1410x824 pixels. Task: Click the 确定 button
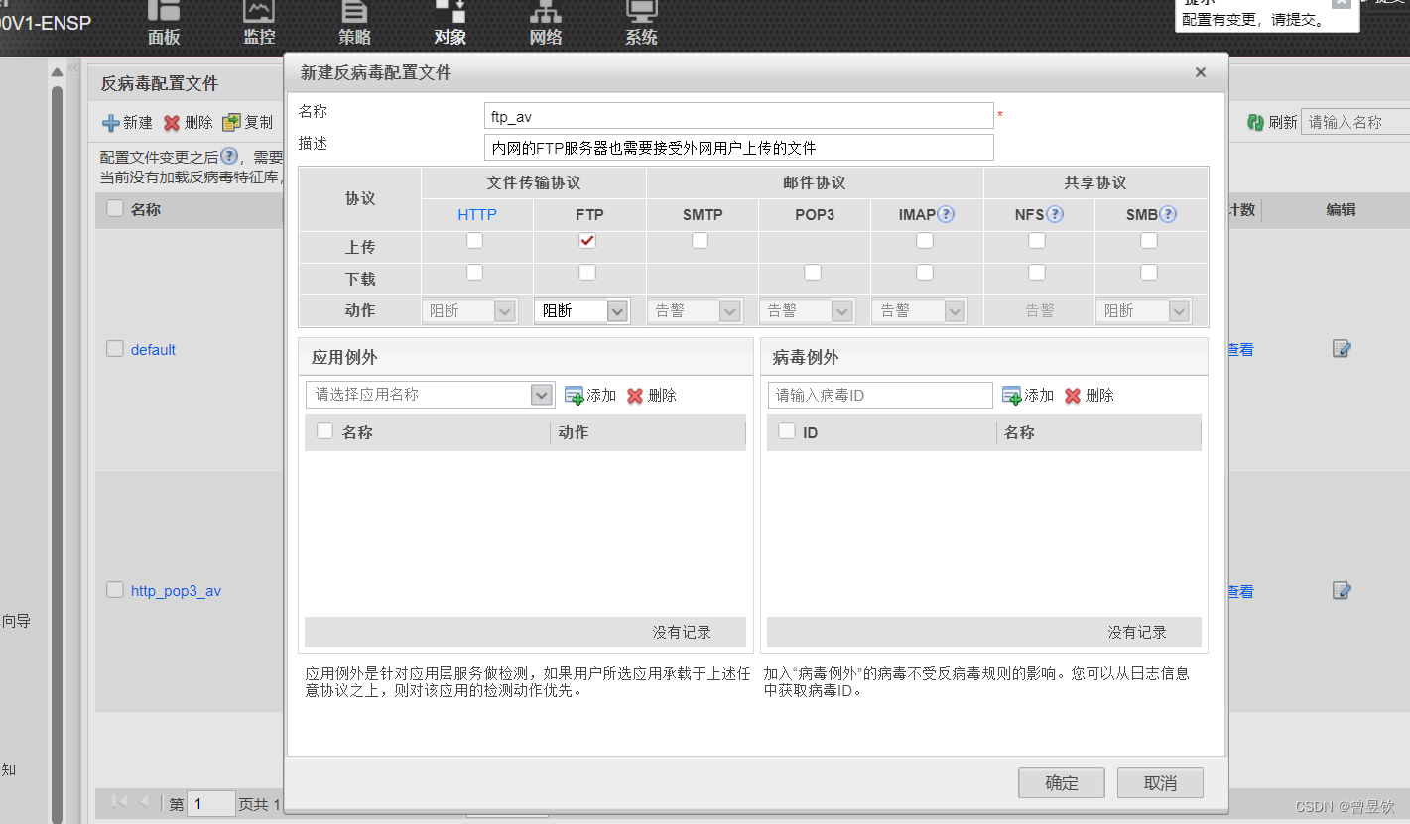[1061, 783]
